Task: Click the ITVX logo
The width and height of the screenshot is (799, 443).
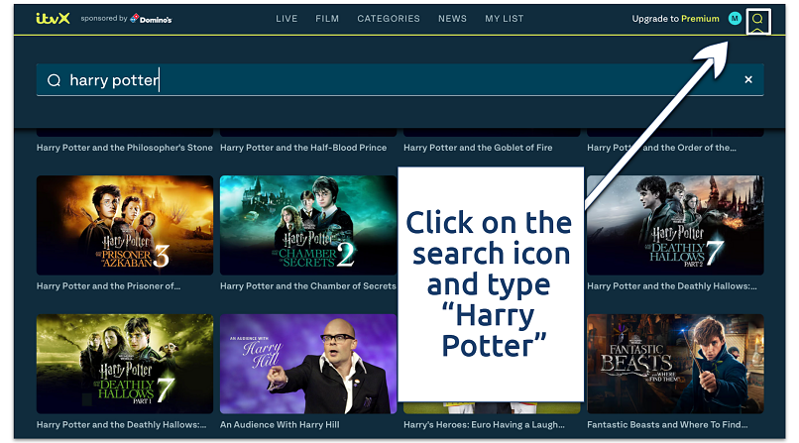Action: coord(53,19)
